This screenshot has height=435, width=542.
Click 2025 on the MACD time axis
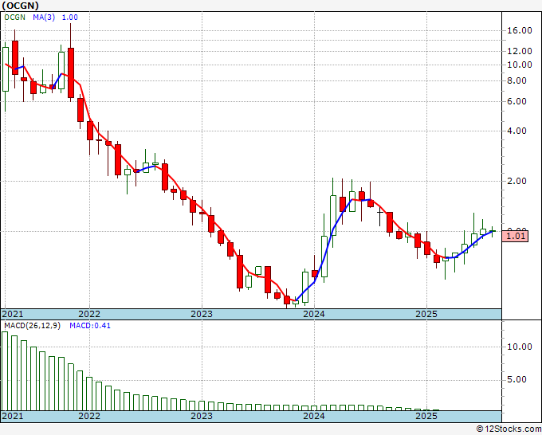pos(426,416)
